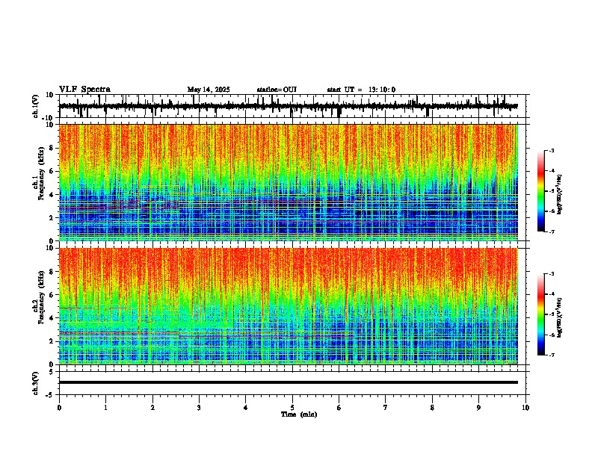The height and width of the screenshot is (457, 592).
Task: Click the "-7" label on ch.2 color bar
Action: click(x=551, y=355)
